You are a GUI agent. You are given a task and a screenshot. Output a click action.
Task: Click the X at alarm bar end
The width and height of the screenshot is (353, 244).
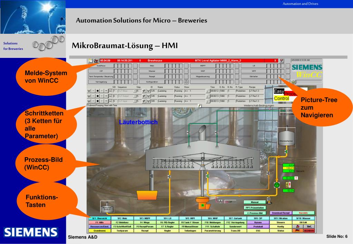pos(275,61)
